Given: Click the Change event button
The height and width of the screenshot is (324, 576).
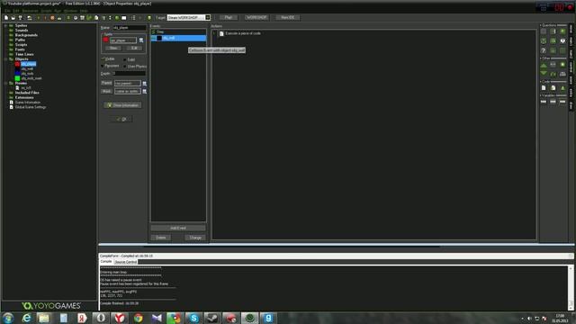Looking at the screenshot, I should coord(195,238).
